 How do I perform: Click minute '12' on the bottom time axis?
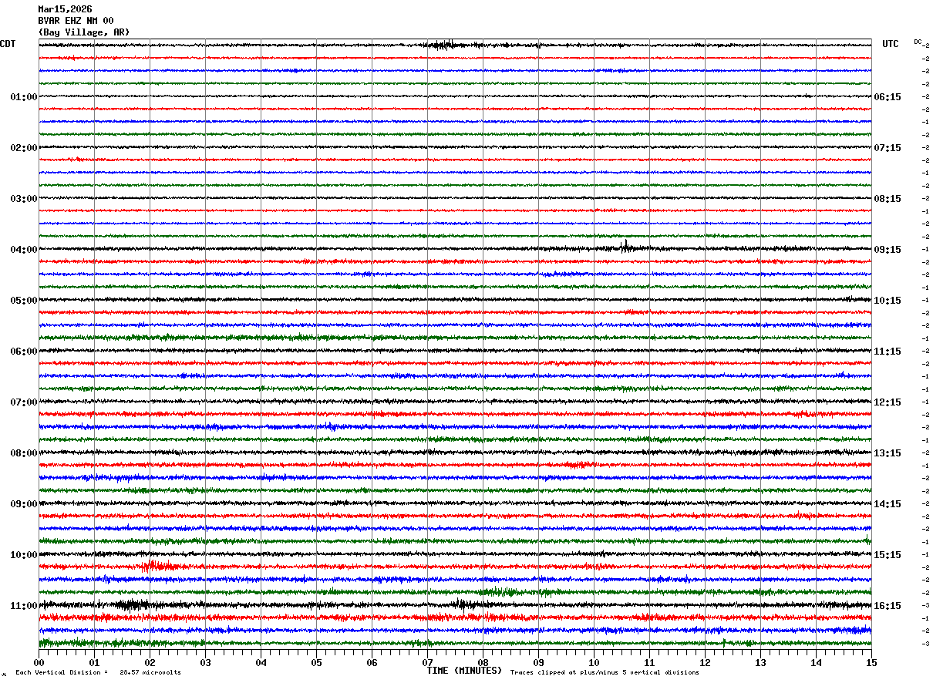pyautogui.click(x=705, y=662)
